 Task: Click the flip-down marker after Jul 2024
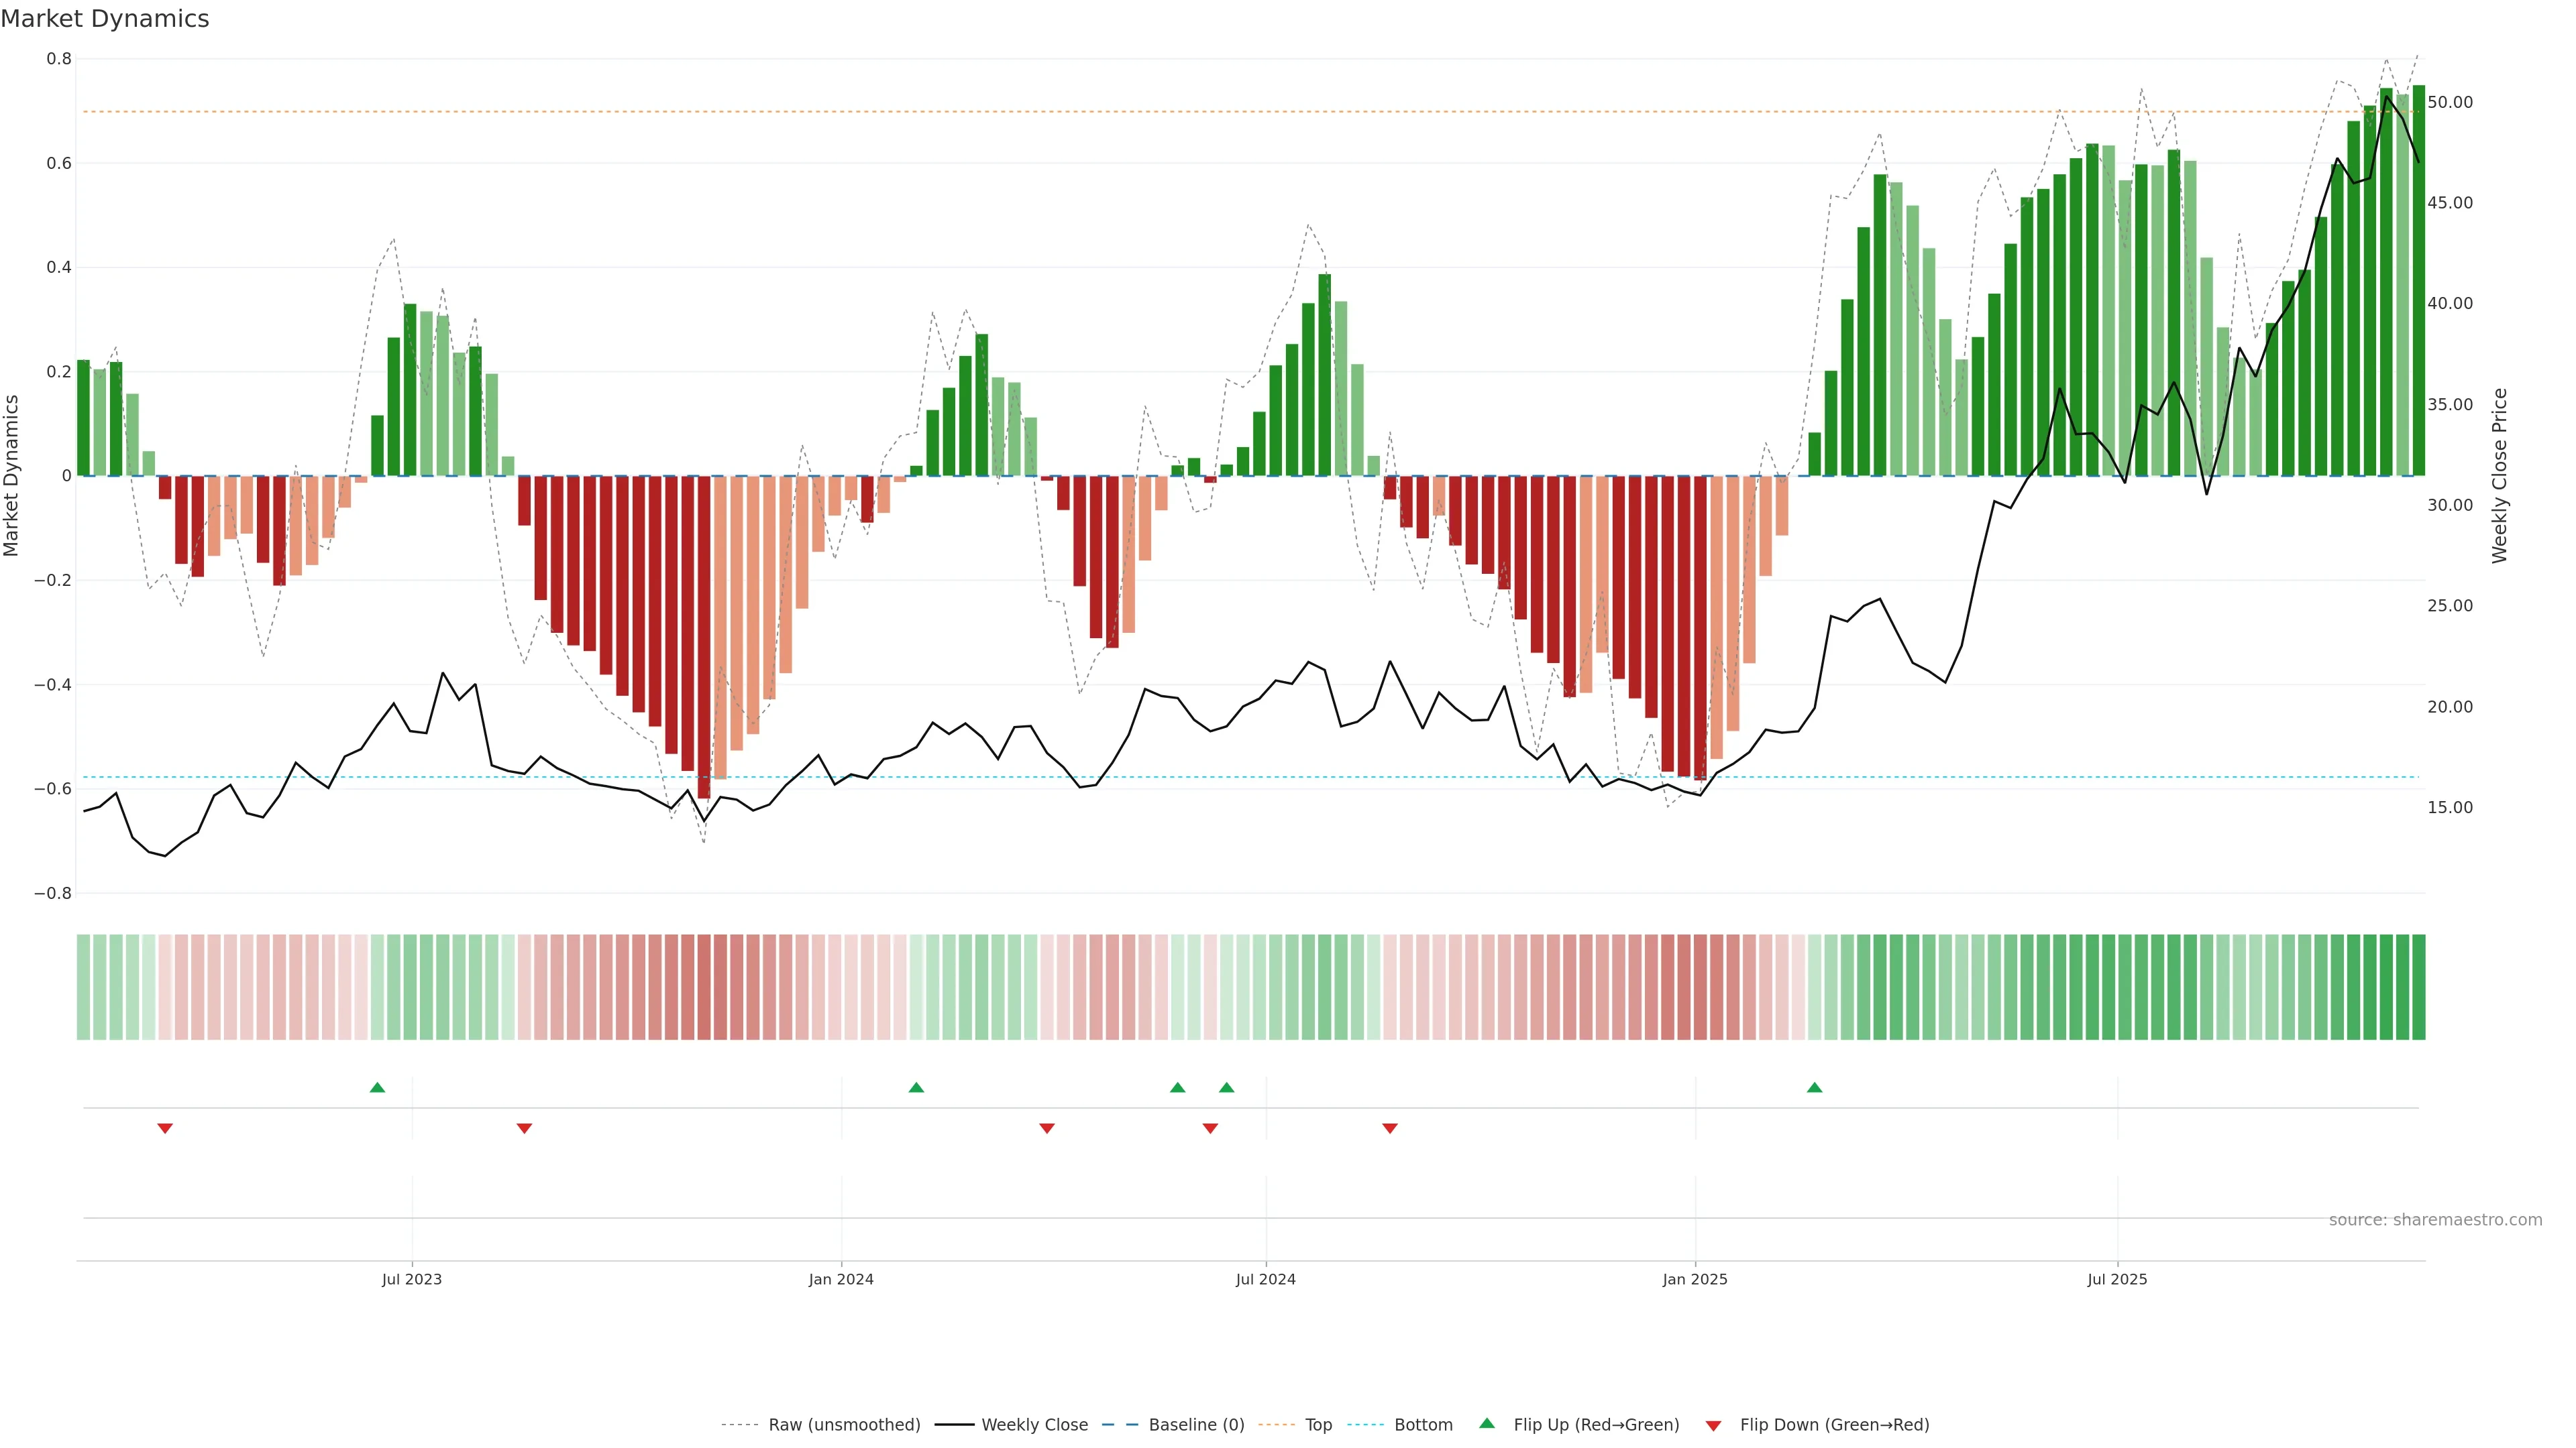click(1389, 1128)
